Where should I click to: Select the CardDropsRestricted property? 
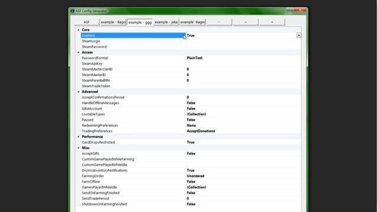click(x=98, y=143)
